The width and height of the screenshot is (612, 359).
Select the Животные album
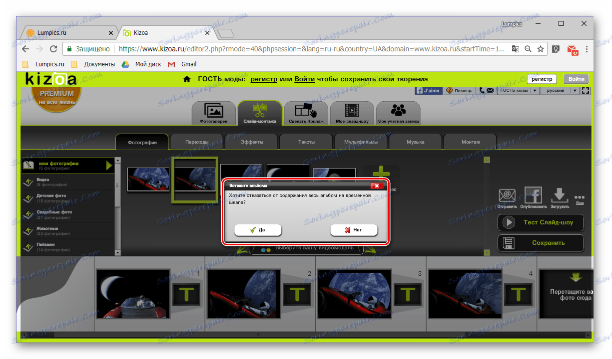[67, 231]
